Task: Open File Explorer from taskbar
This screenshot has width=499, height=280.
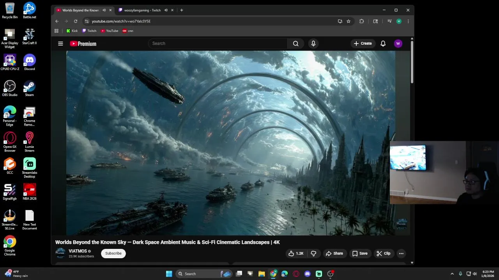Action: [x=262, y=274]
